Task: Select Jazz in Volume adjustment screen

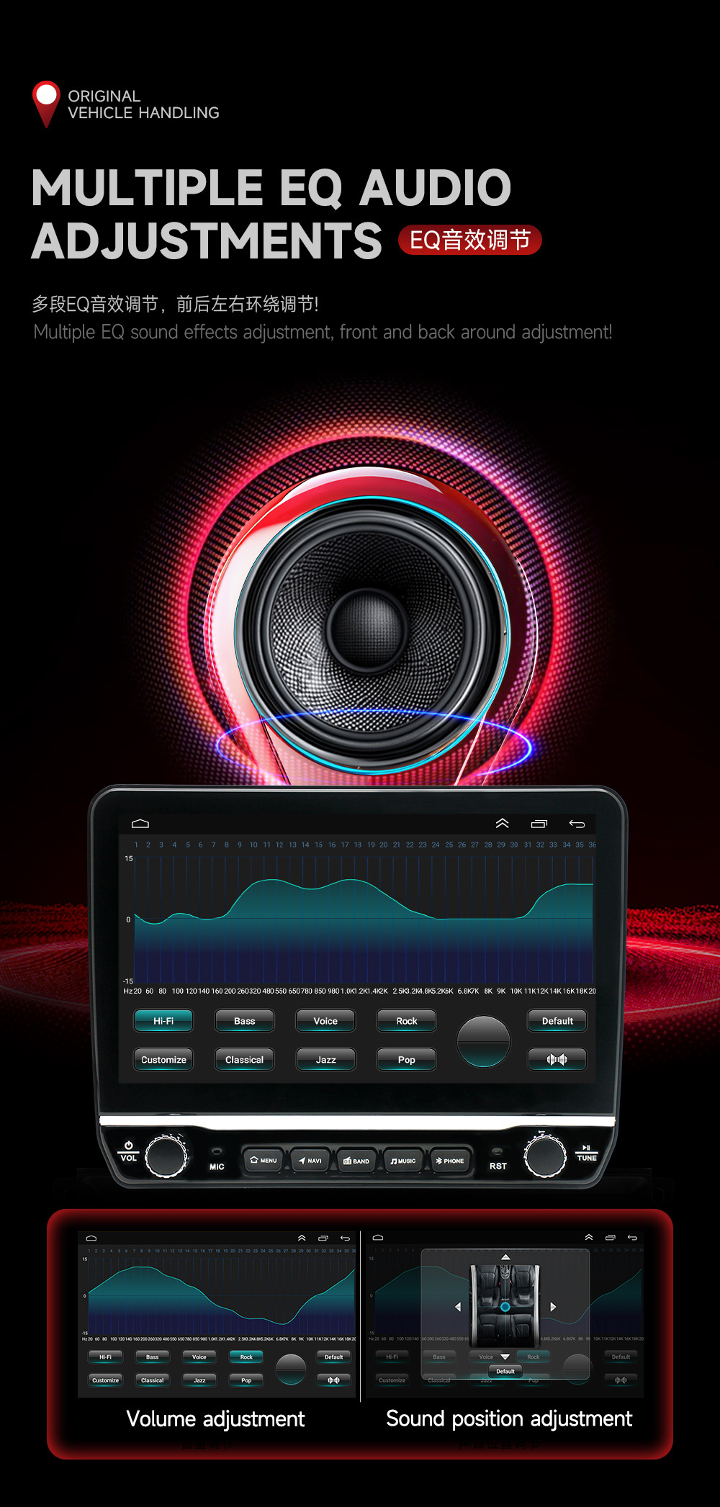Action: point(199,1380)
